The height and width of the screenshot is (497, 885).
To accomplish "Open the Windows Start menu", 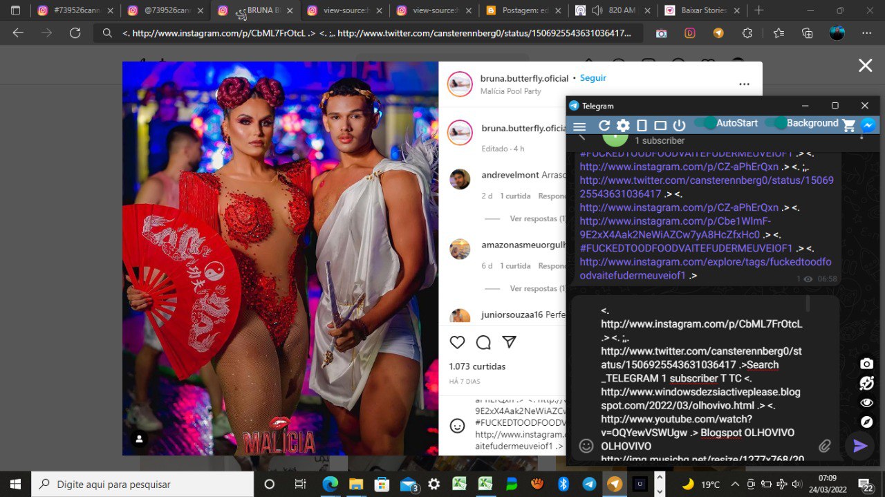I will [x=15, y=484].
